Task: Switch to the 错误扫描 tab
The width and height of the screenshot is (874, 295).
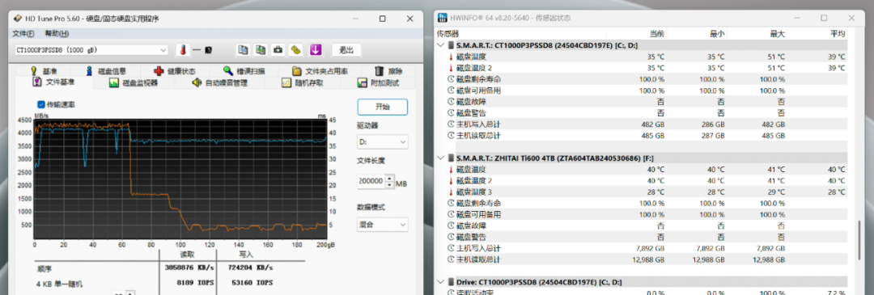Action: tap(244, 71)
